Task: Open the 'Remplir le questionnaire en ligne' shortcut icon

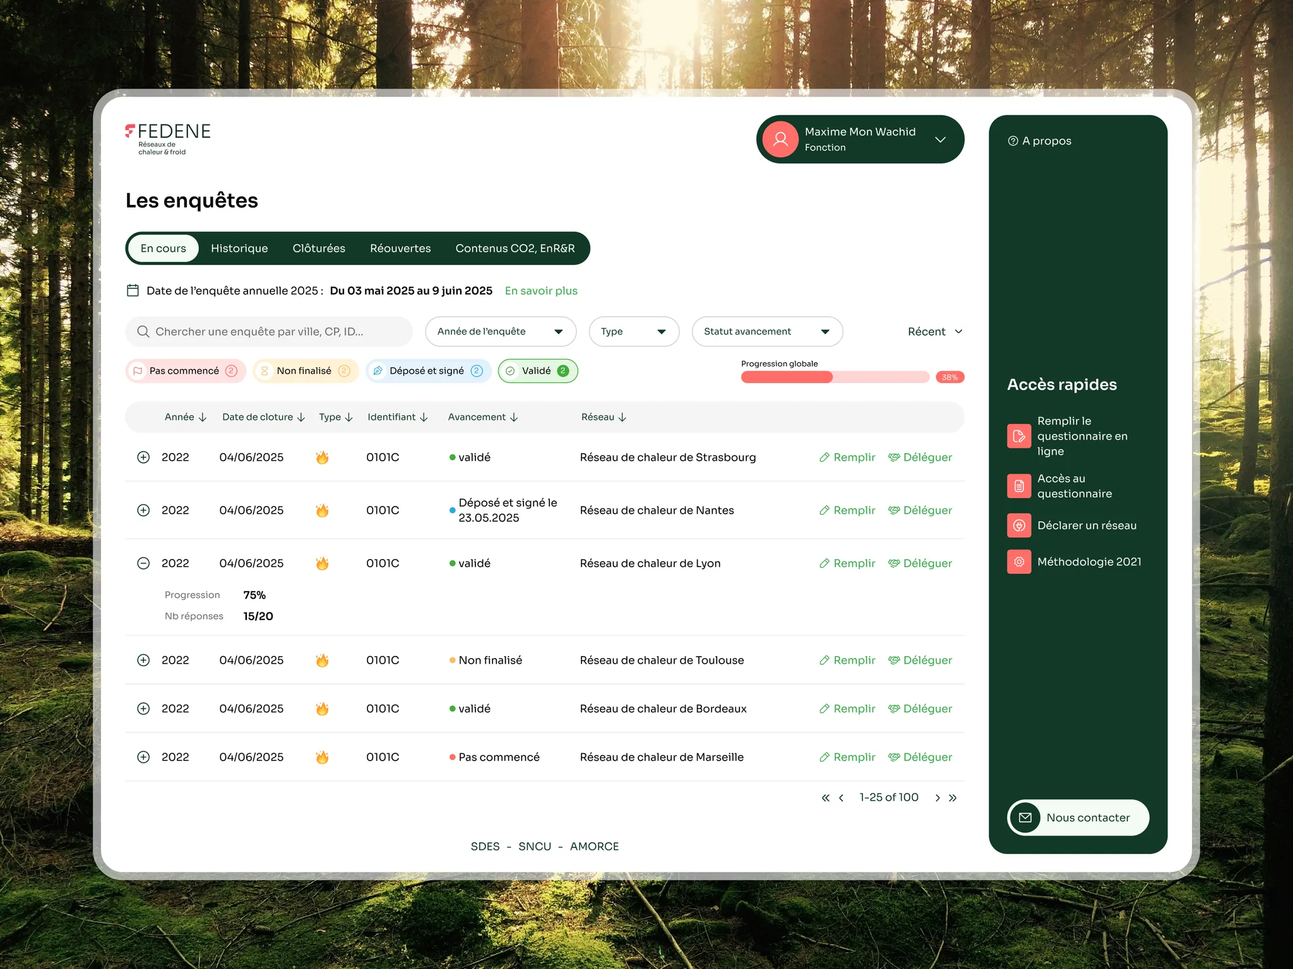Action: [1019, 436]
